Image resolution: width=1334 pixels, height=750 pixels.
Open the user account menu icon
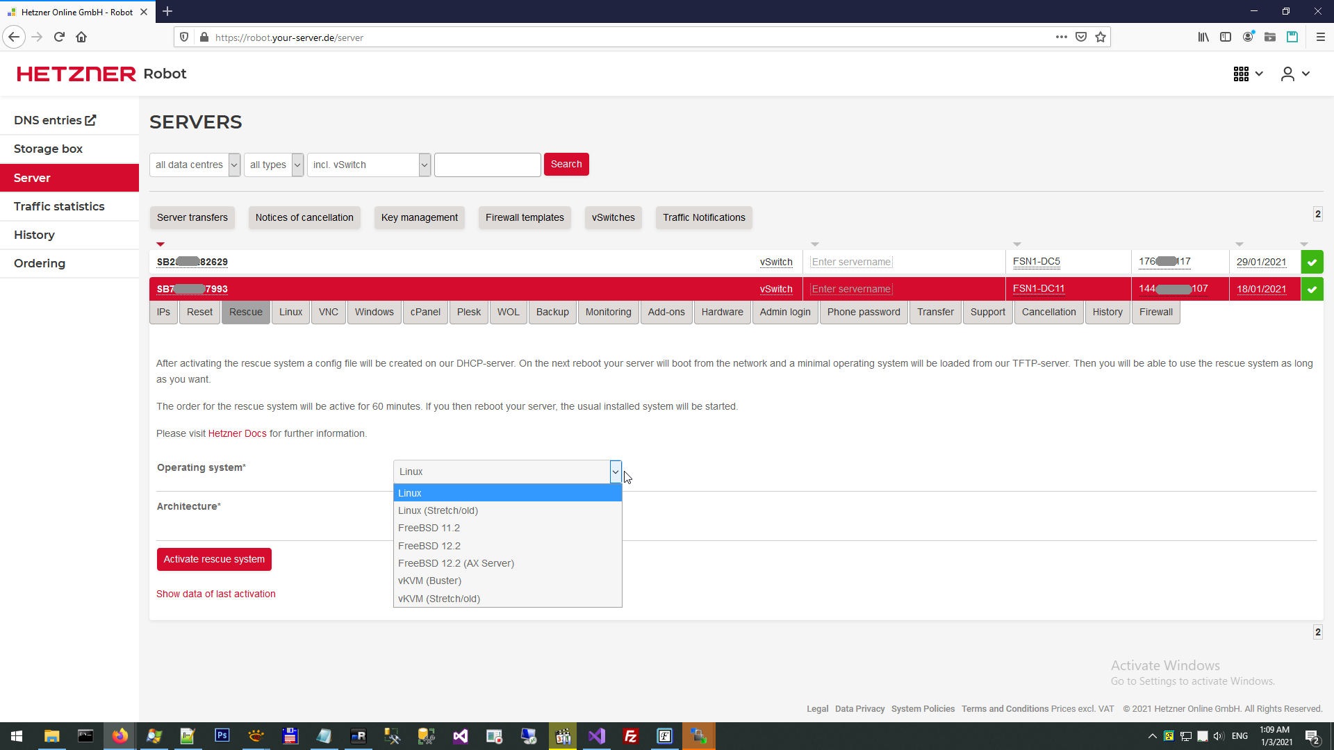[x=1287, y=74]
